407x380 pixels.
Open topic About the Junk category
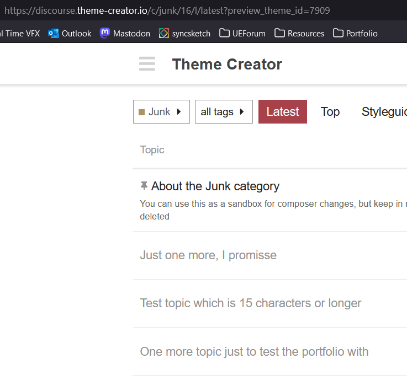tap(215, 186)
